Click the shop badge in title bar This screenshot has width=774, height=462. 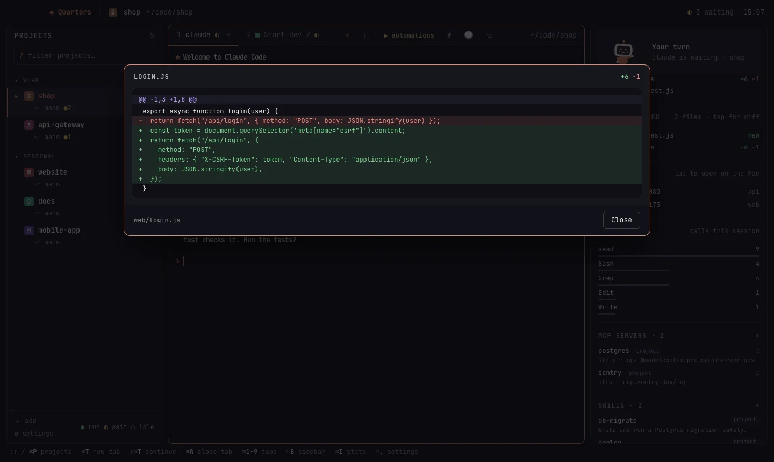point(113,12)
